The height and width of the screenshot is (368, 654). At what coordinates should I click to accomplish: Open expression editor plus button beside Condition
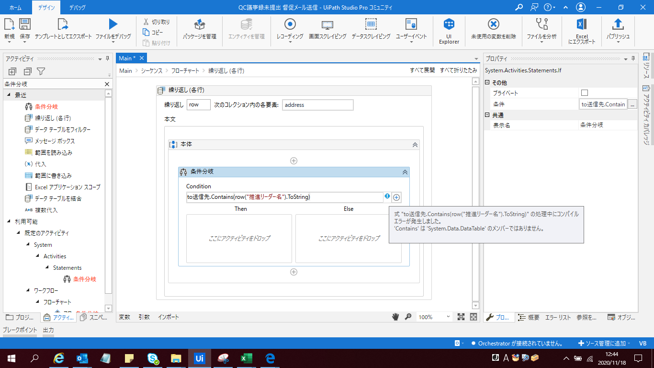point(396,197)
